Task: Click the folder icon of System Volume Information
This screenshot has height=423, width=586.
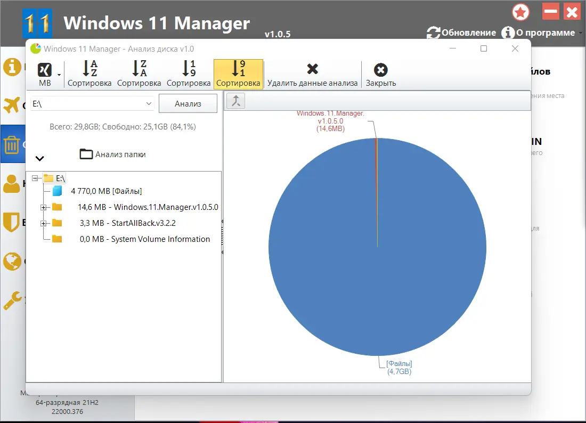Action: click(57, 239)
